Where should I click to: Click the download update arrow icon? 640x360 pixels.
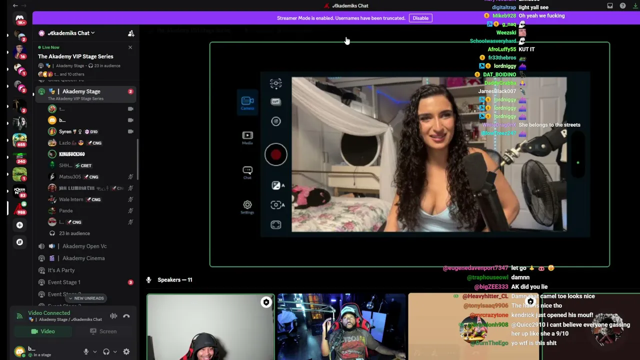[x=635, y=5]
